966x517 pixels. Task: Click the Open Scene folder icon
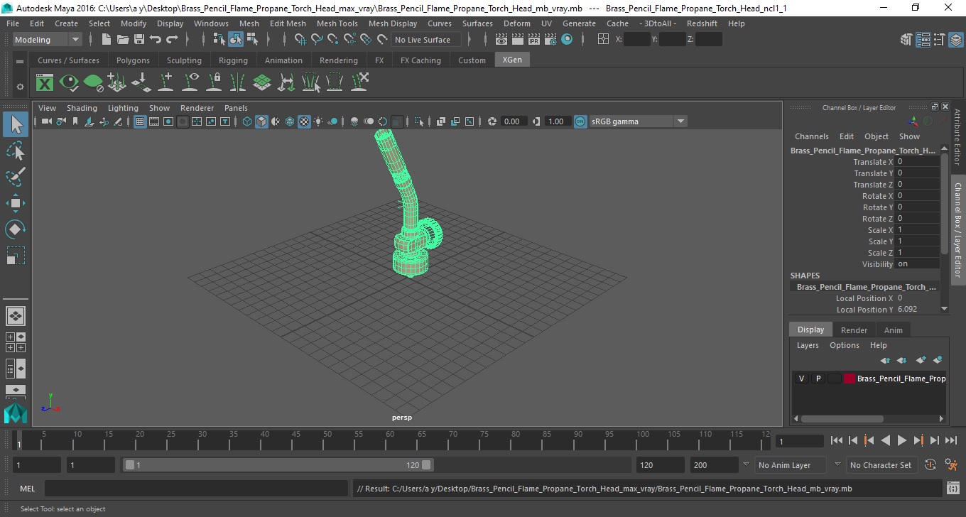coord(123,40)
